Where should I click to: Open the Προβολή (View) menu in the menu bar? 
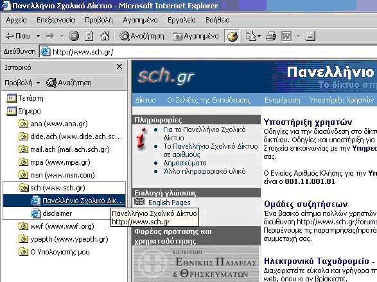(x=99, y=20)
